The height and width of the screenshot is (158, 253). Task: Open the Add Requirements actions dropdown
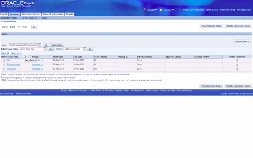click(84, 49)
